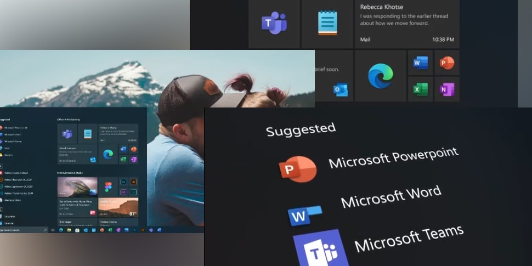Open Rebecca Khotse's Mail live tile (10:38 PM)
Screen dimensions: 532x266
(x=407, y=23)
